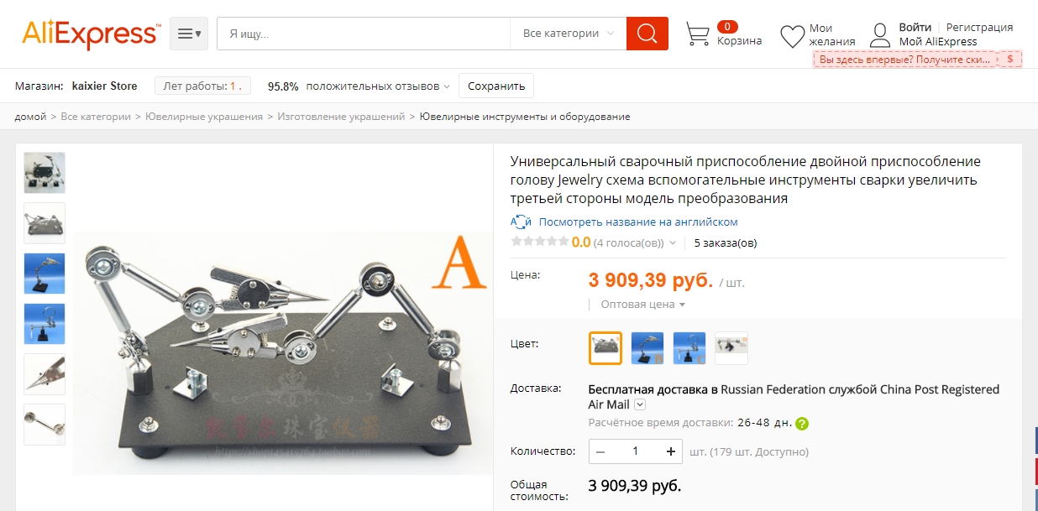
Task: Expand the votes rating dropdown arrow
Action: (x=673, y=243)
